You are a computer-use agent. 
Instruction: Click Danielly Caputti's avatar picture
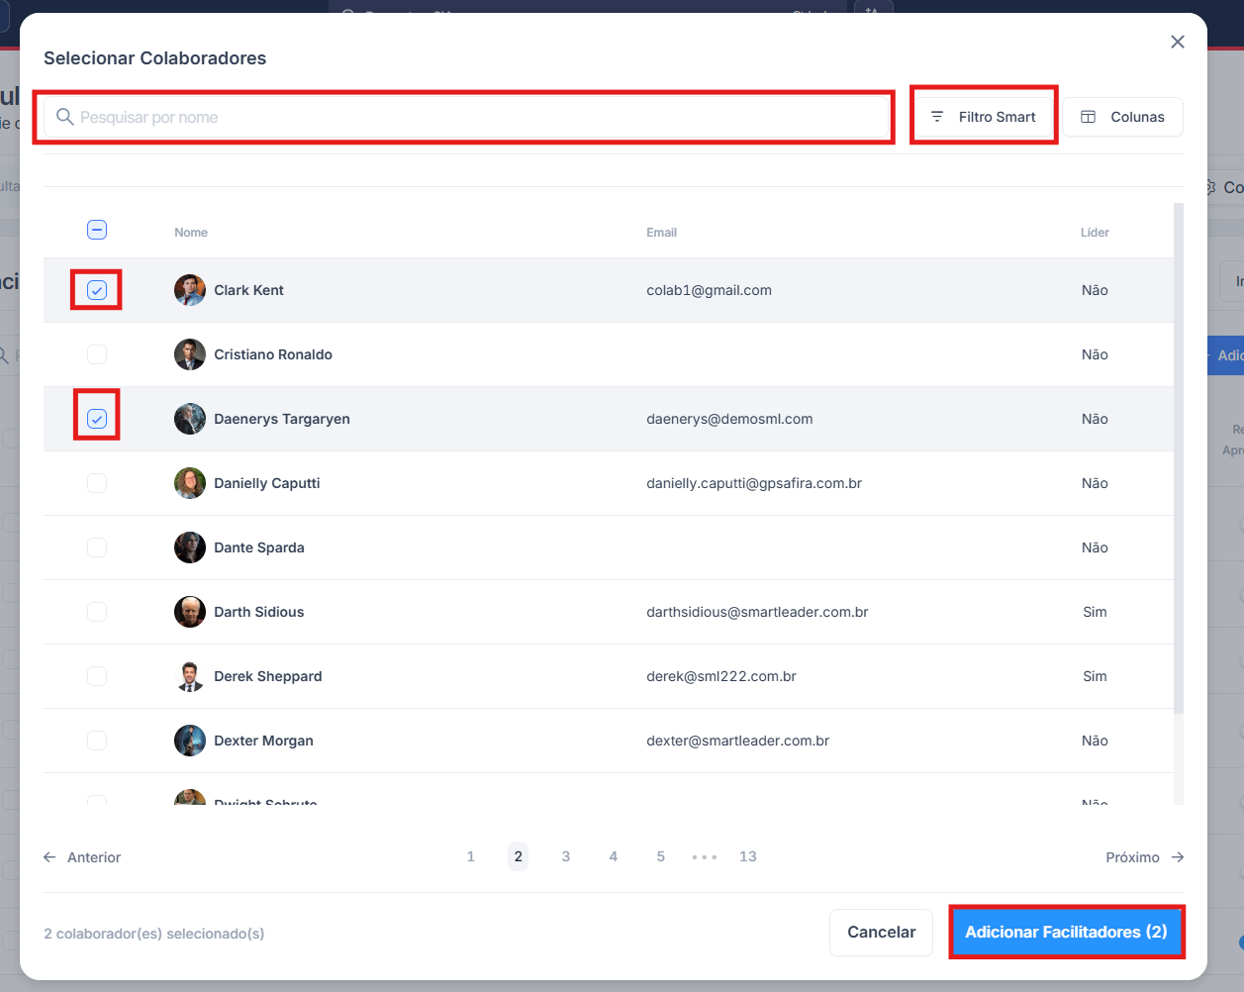[x=190, y=483]
